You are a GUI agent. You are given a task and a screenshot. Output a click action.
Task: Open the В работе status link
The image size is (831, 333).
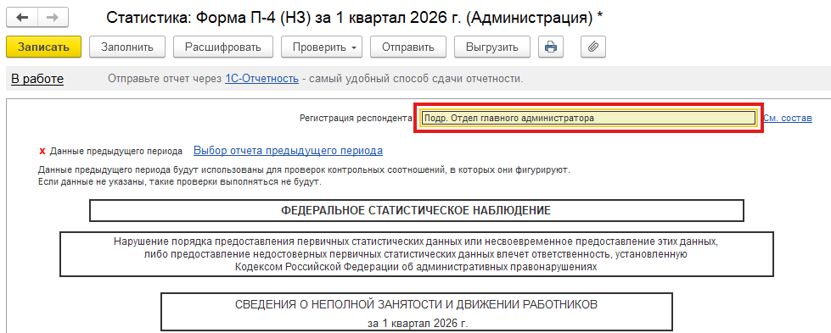(37, 79)
